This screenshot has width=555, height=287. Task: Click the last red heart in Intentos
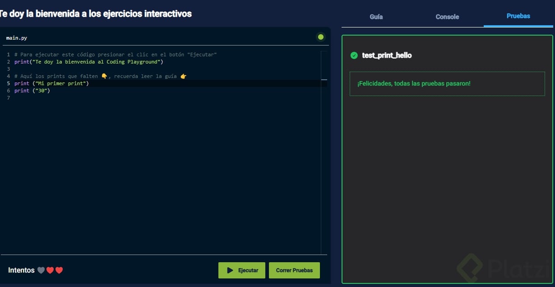point(59,270)
